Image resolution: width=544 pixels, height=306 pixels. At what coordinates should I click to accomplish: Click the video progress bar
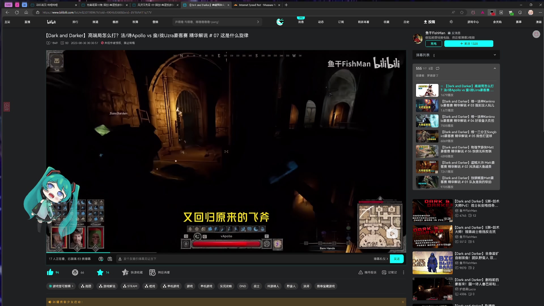[x=226, y=252]
